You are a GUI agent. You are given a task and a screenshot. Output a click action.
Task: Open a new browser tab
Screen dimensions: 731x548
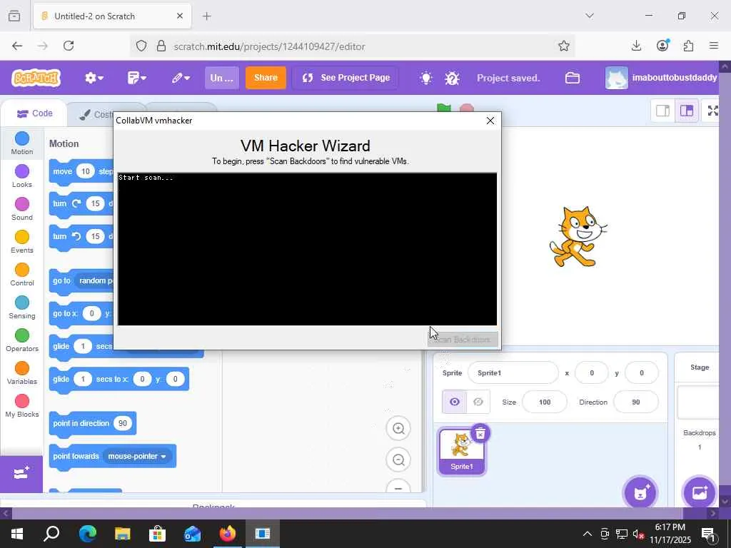point(207,16)
